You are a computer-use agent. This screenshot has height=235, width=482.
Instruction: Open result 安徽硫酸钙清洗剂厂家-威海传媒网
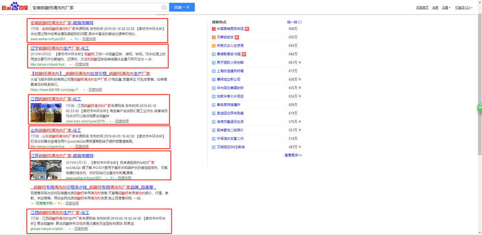(x=62, y=23)
